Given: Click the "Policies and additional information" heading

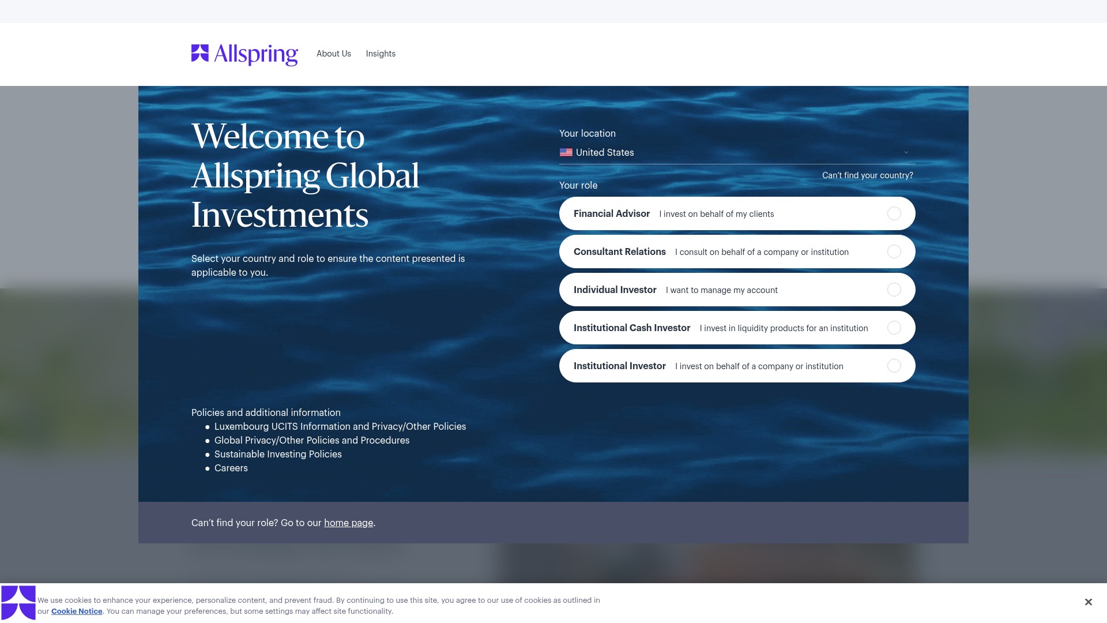Looking at the screenshot, I should pos(266,412).
